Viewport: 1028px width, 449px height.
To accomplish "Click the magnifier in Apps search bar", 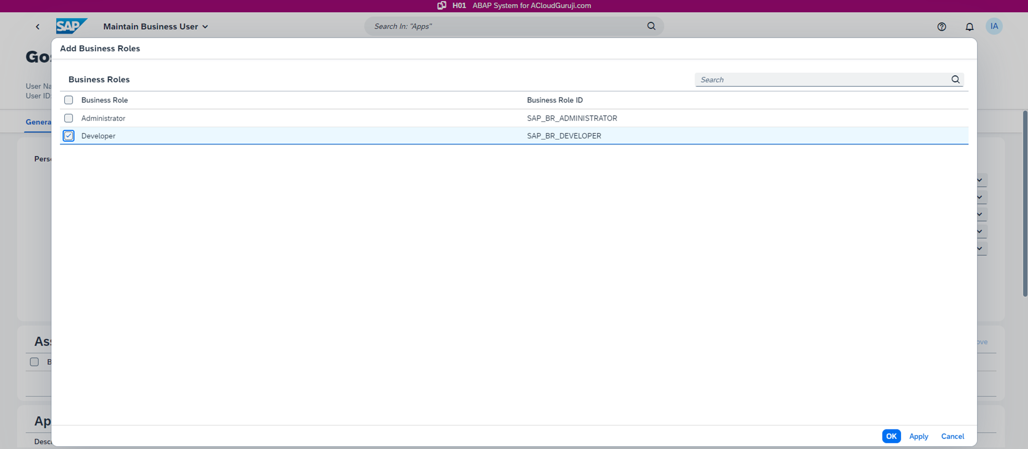I will coord(651,26).
